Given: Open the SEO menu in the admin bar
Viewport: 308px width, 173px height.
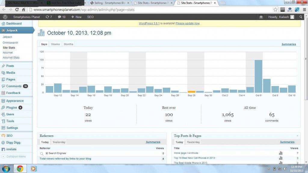Looking at the screenshot, I should [x=90, y=17].
